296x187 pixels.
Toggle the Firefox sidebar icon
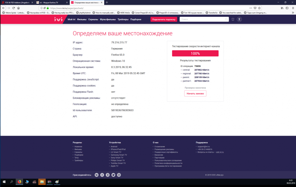click(x=287, y=8)
